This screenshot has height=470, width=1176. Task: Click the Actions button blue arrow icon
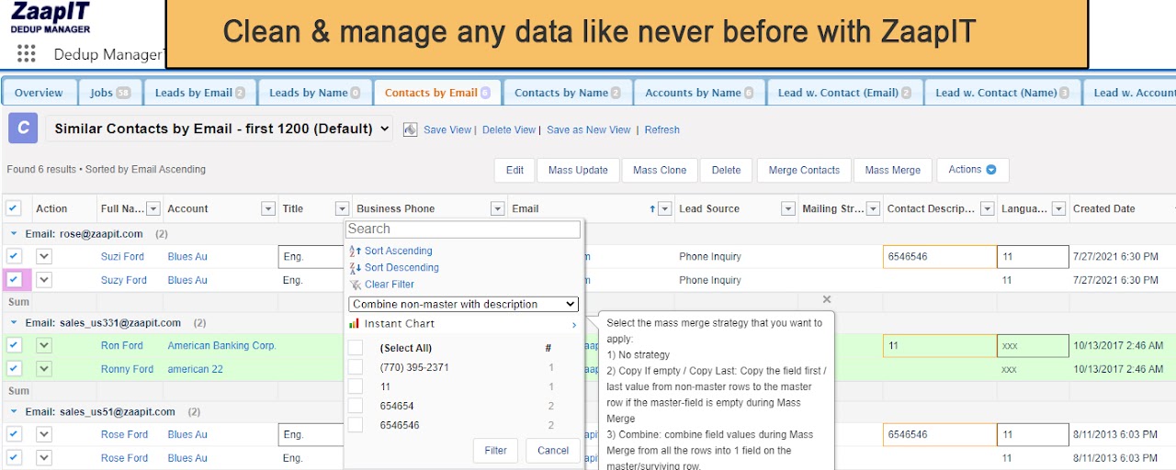pos(991,170)
